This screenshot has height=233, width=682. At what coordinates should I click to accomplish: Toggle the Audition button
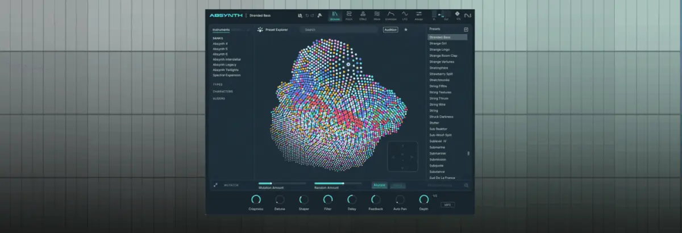tap(390, 30)
